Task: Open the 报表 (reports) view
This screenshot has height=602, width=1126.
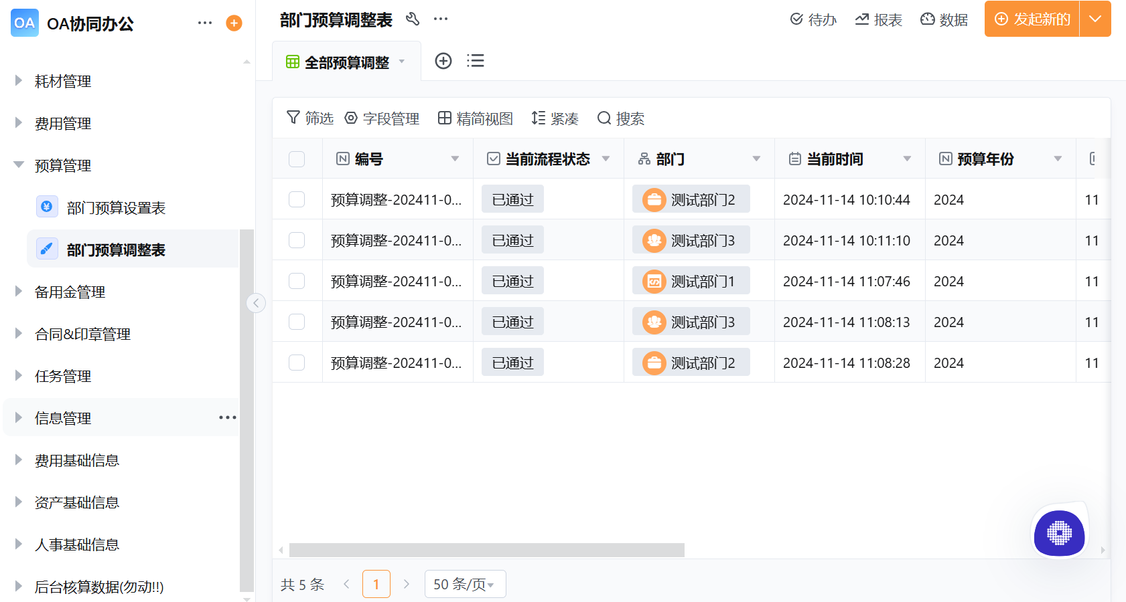Action: tap(878, 19)
